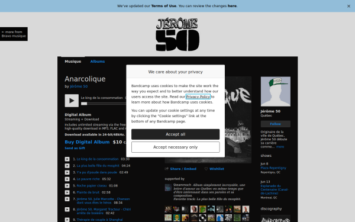The height and width of the screenshot is (222, 355).
Task: Play track 7 Chanson dont vous êtes le héros
Action: click(x=67, y=199)
